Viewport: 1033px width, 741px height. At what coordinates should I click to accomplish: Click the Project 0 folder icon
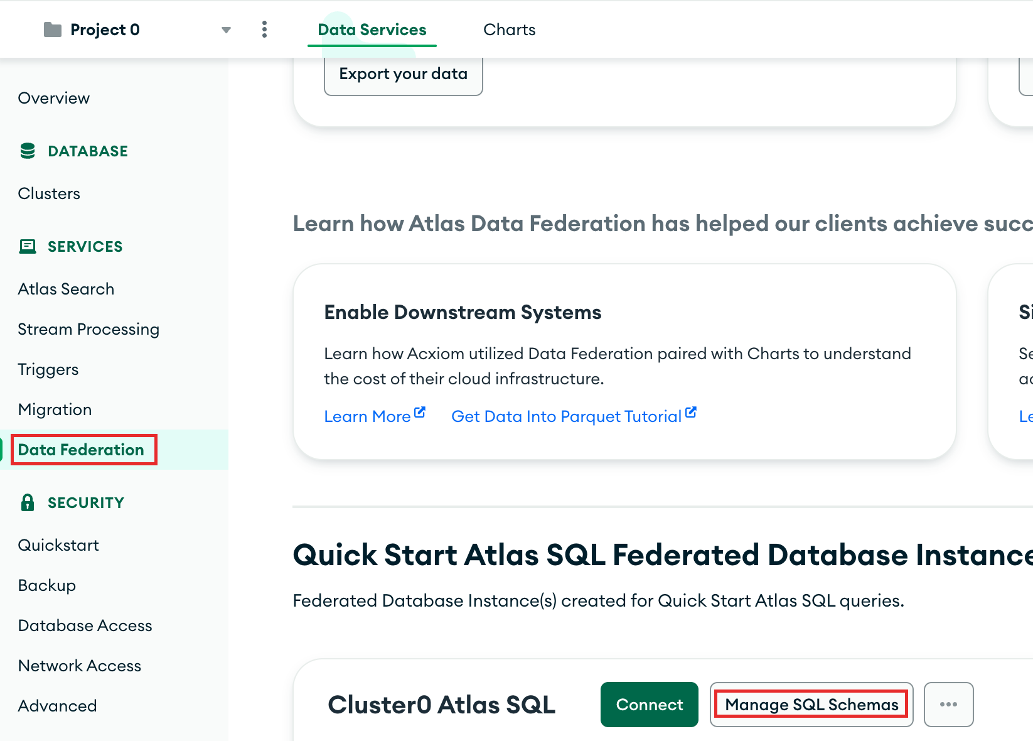[x=53, y=30]
